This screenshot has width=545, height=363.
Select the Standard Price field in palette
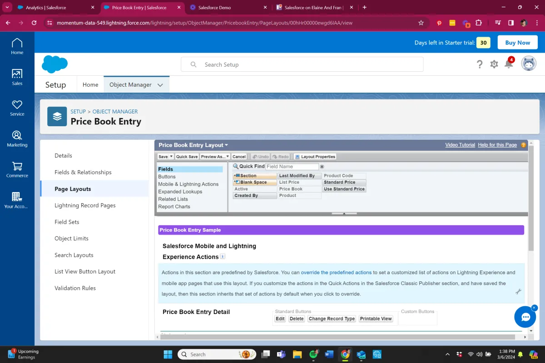344,182
